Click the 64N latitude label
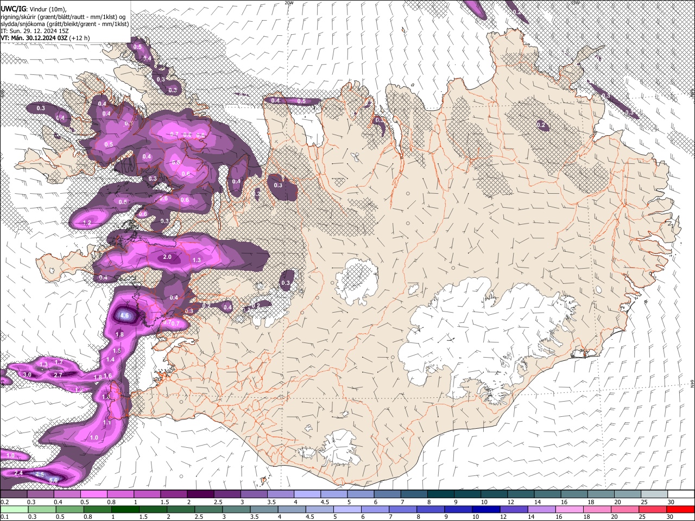Image resolution: width=695 pixels, height=521 pixels. click(692, 383)
